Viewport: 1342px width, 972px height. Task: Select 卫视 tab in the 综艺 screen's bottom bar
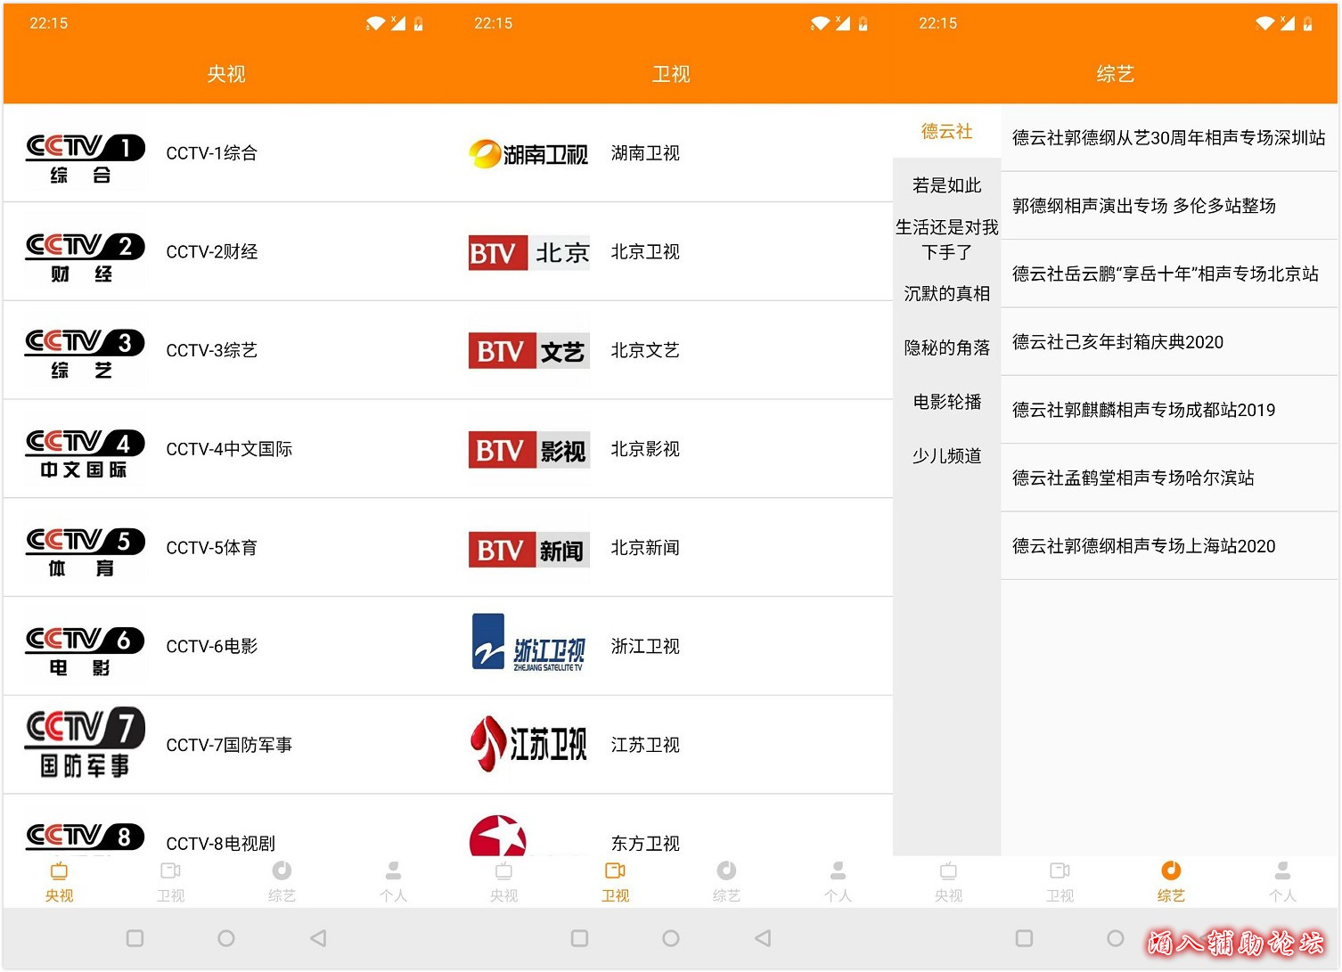click(x=1060, y=882)
